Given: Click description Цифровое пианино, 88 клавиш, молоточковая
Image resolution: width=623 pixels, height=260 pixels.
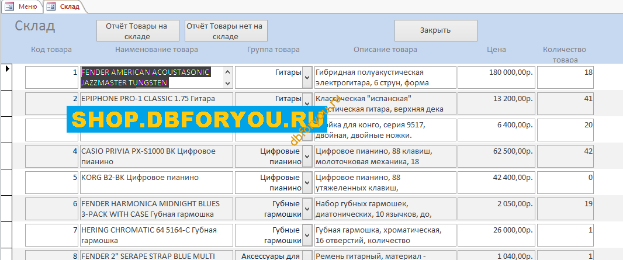Looking at the screenshot, I should pyautogui.click(x=385, y=157).
